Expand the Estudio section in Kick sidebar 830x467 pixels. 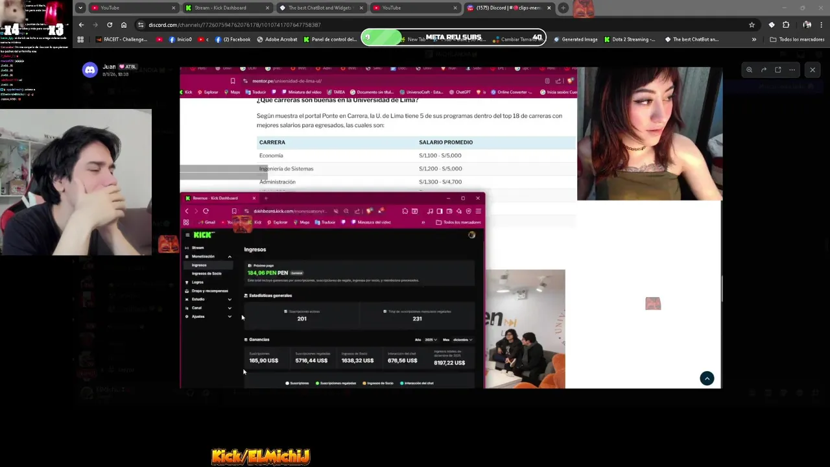tap(229, 300)
